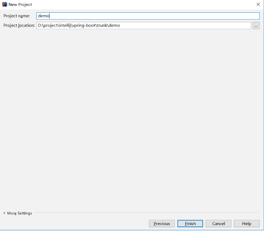Go back with the Previous button

(x=162, y=223)
